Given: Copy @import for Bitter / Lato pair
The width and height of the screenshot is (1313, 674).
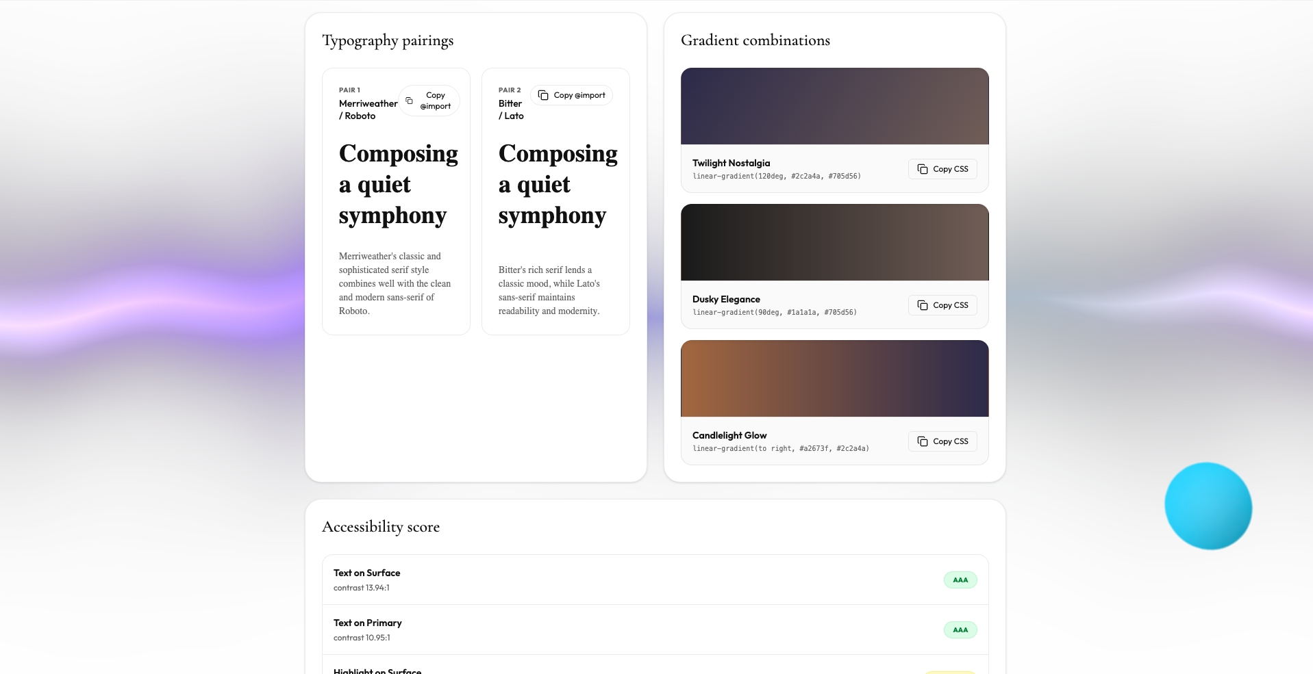Looking at the screenshot, I should tap(571, 95).
